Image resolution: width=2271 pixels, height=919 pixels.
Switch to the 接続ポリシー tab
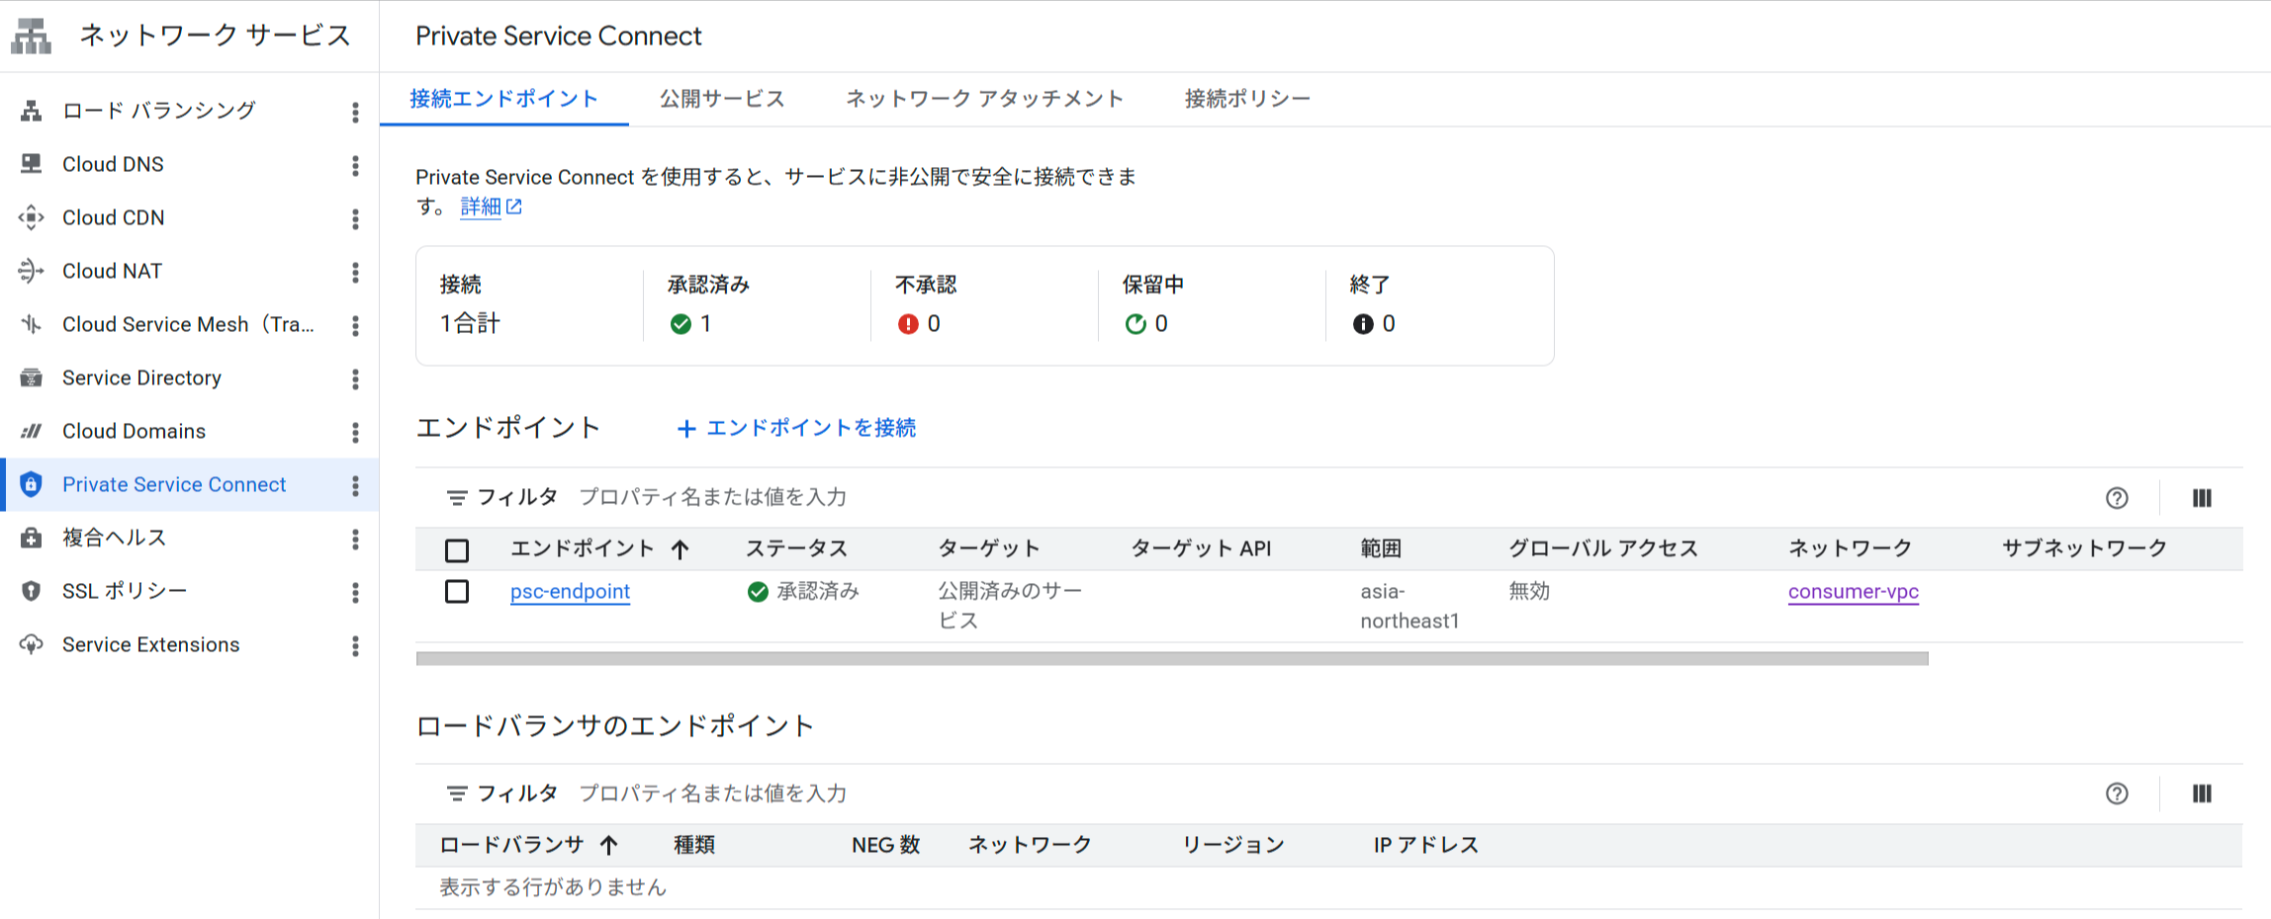1247,99
